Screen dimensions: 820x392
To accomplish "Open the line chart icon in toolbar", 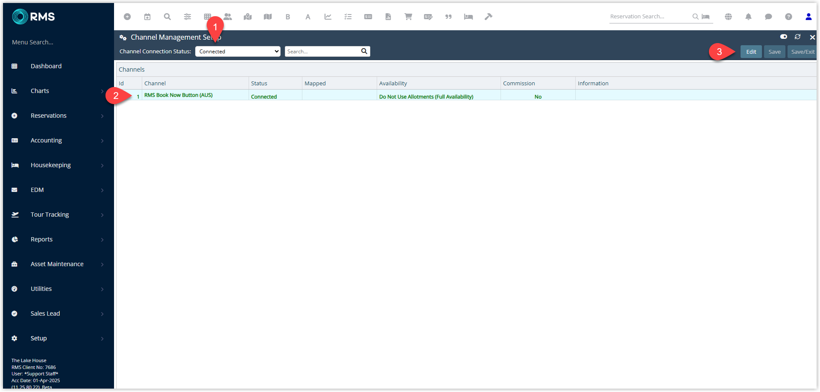I will tap(328, 17).
